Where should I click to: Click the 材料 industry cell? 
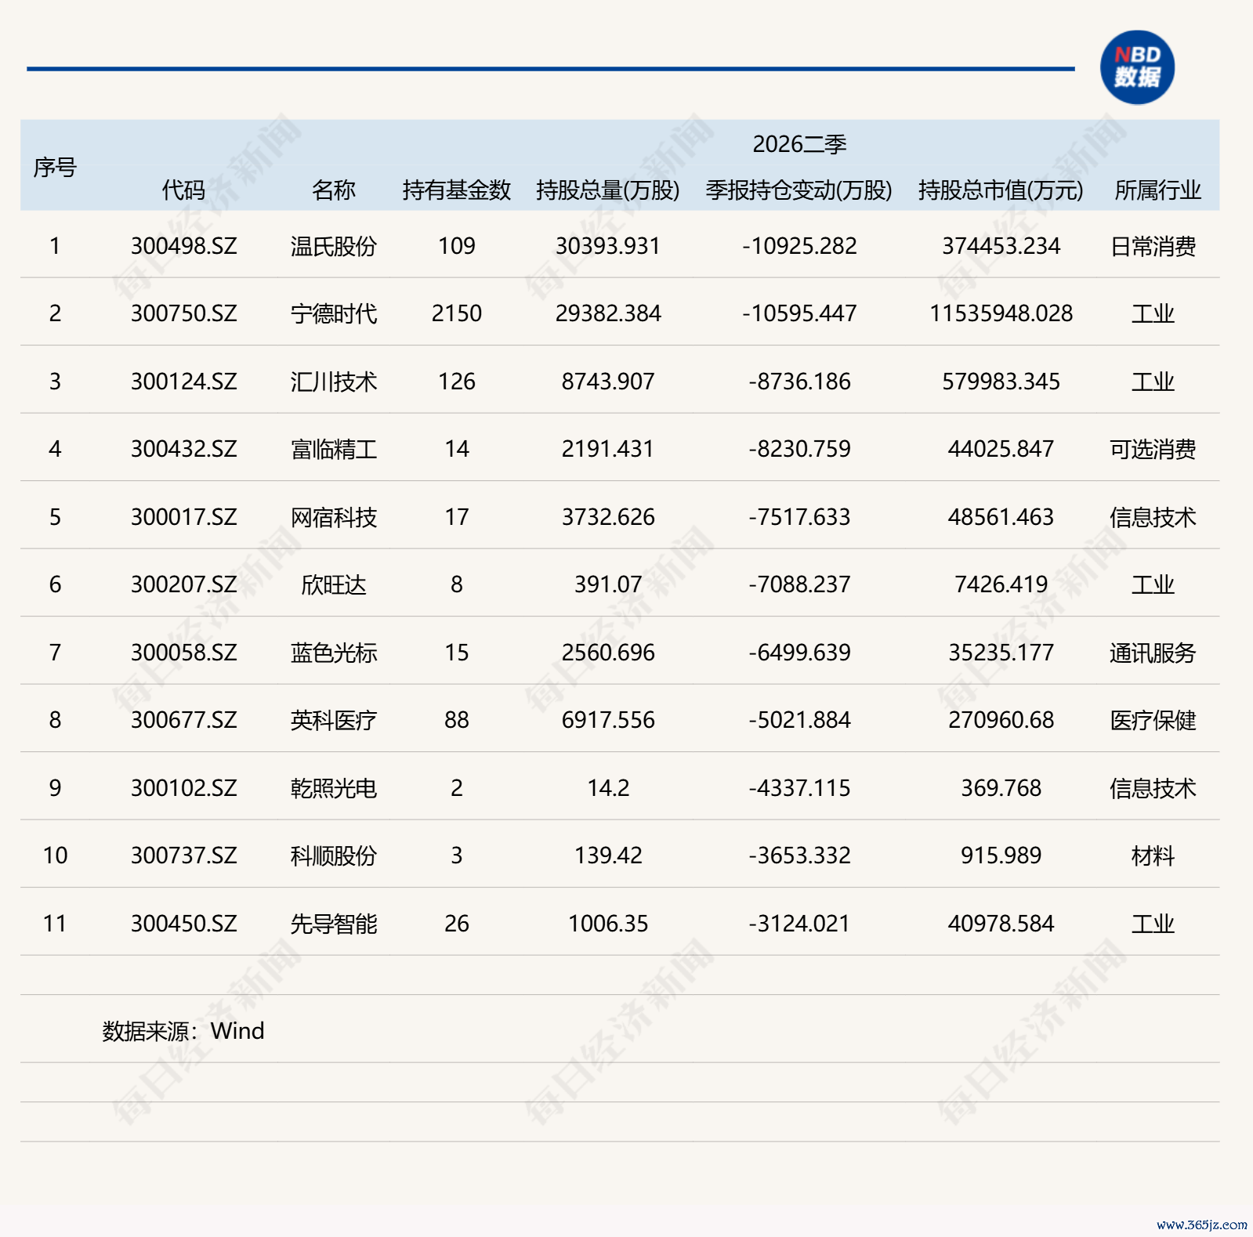1153,855
